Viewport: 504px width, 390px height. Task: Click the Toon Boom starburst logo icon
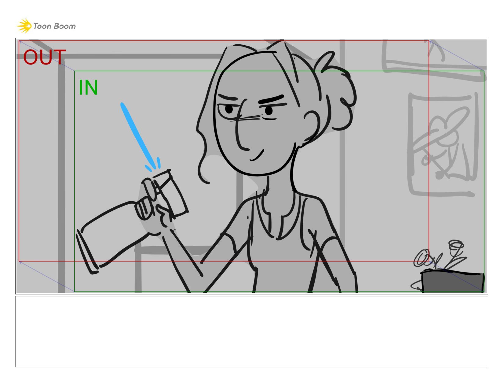(24, 26)
